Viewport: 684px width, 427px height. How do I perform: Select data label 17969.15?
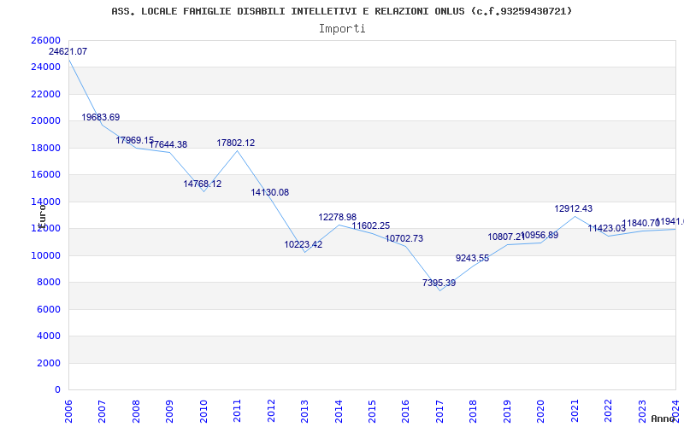135,140
